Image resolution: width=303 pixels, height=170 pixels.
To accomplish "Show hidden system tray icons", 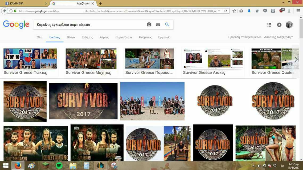I will click(253, 166).
